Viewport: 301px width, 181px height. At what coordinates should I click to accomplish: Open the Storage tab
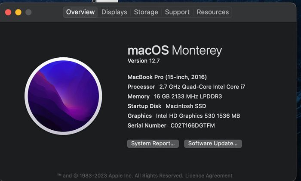[x=146, y=12]
